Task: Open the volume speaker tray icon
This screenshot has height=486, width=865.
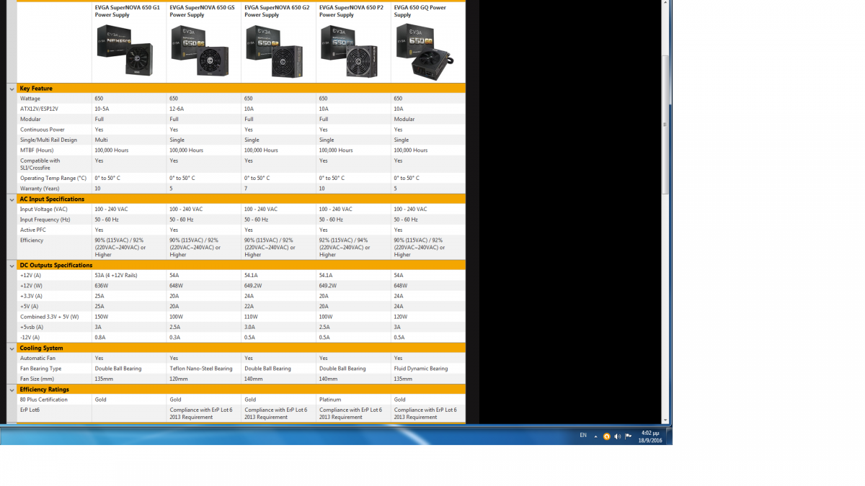Action: [x=618, y=436]
